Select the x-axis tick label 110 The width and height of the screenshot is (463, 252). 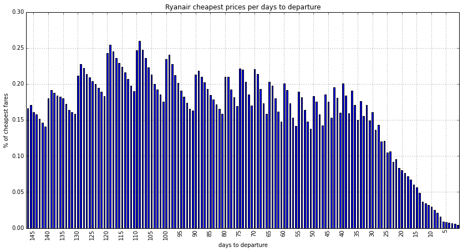point(136,235)
